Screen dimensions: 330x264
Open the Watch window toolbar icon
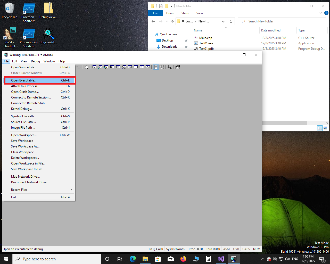pos(100,67)
